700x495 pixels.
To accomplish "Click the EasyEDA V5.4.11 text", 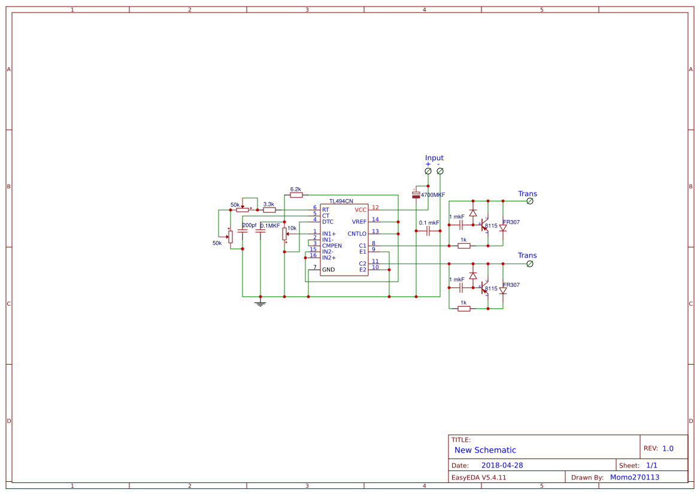I will coord(478,477).
